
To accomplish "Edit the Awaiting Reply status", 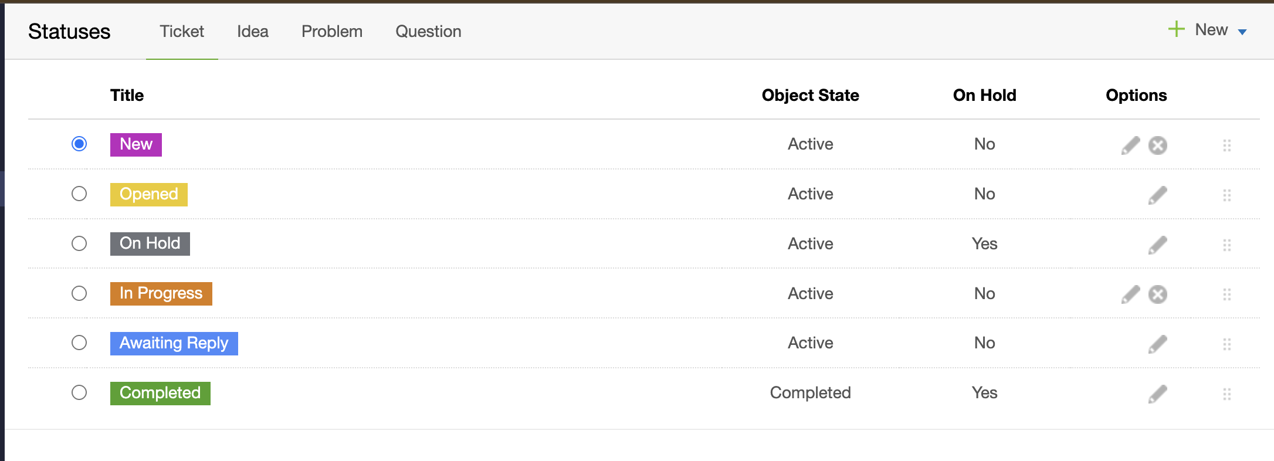I will (x=1157, y=344).
